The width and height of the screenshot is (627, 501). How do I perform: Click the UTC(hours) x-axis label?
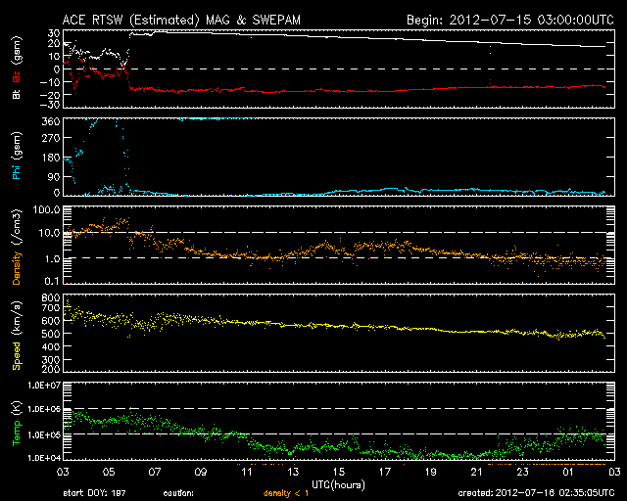(340, 482)
